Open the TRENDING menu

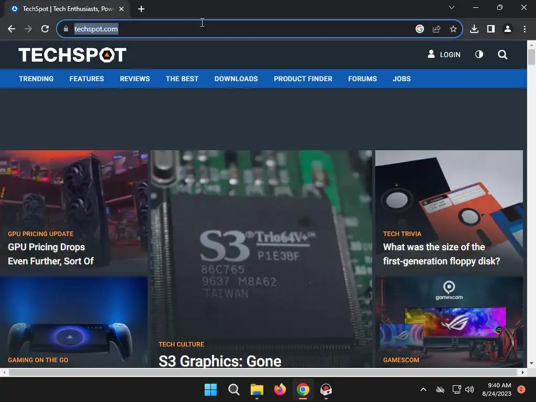point(36,79)
